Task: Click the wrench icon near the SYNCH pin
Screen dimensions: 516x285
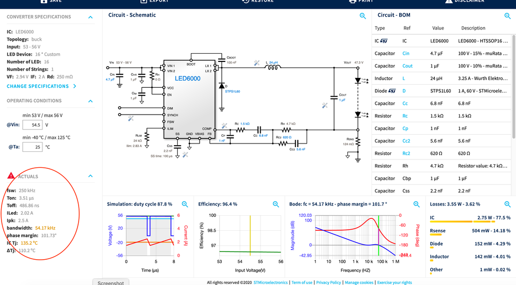Action: click(x=131, y=118)
